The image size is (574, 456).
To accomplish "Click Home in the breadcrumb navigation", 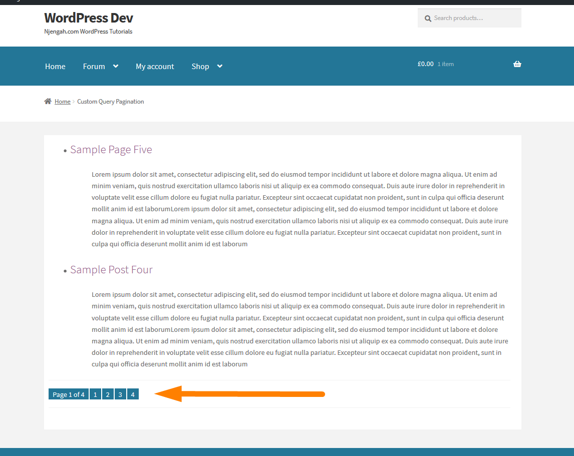I will pos(62,101).
